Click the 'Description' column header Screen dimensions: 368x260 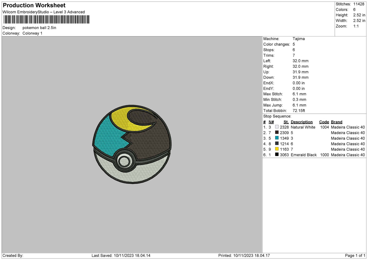point(302,122)
